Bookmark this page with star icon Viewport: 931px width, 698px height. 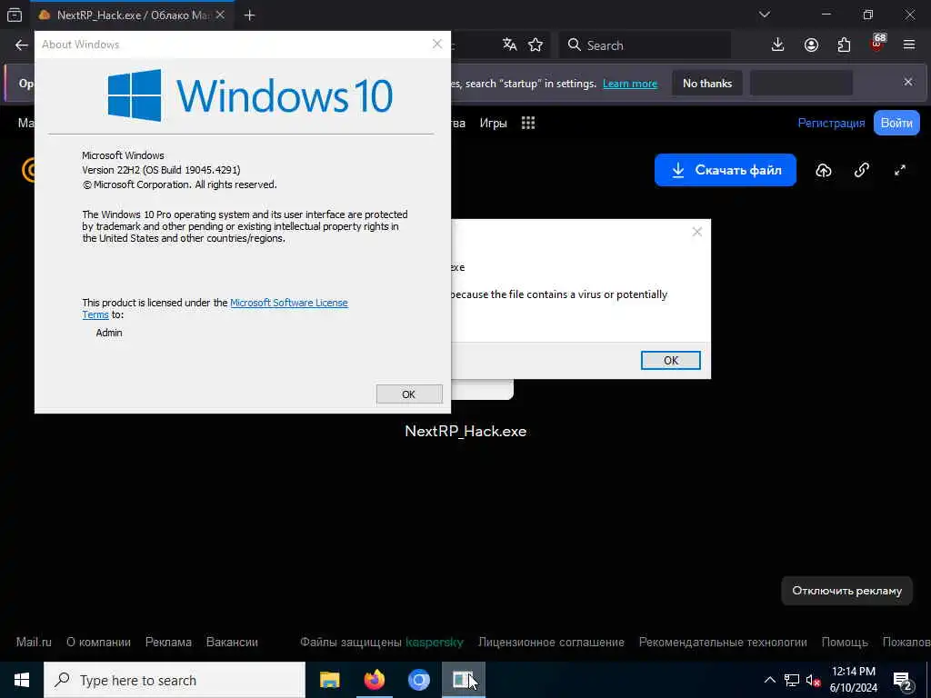(536, 45)
